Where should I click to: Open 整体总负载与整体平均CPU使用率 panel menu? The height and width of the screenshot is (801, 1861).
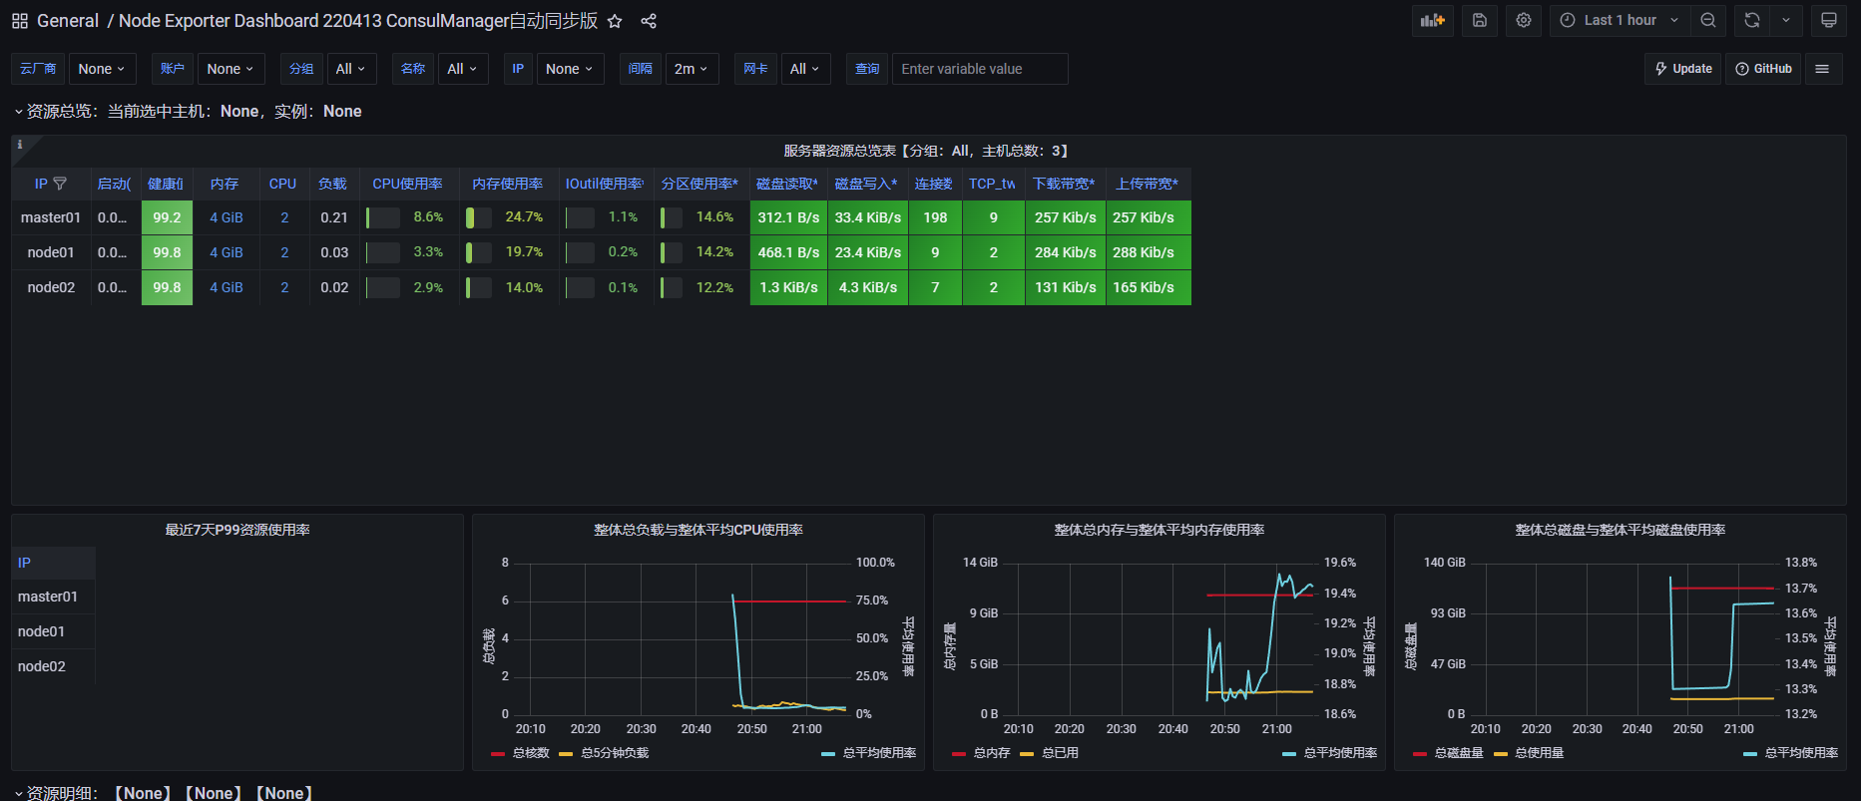[698, 530]
